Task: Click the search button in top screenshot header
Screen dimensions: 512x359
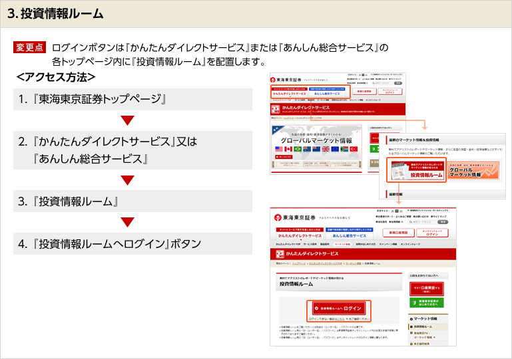Action: point(398,83)
